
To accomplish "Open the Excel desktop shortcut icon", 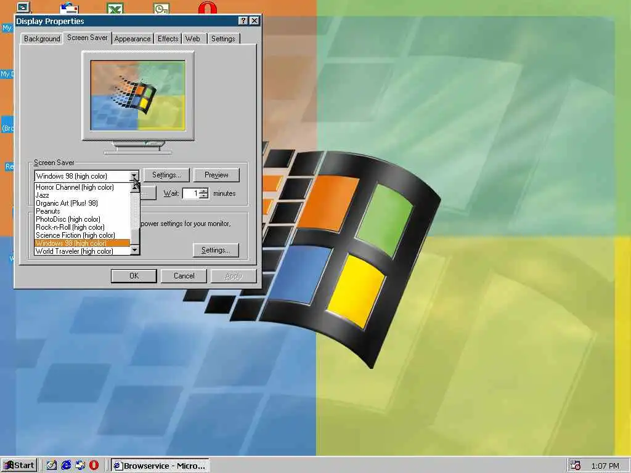I will click(115, 7).
